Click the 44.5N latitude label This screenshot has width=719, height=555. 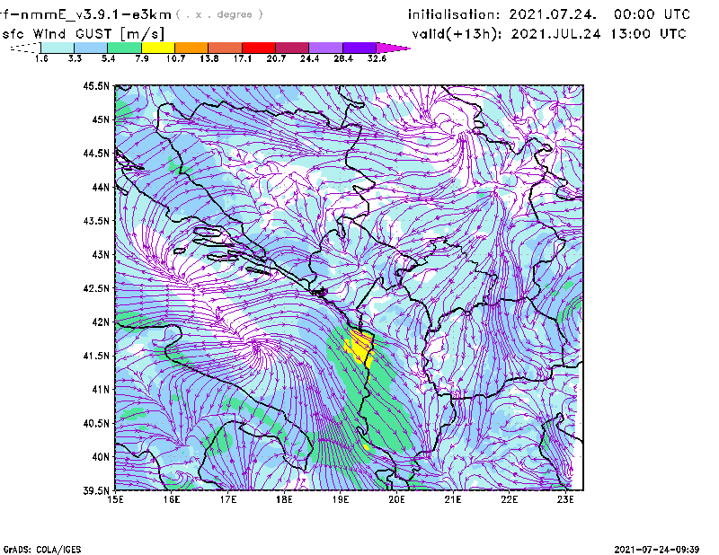96,153
